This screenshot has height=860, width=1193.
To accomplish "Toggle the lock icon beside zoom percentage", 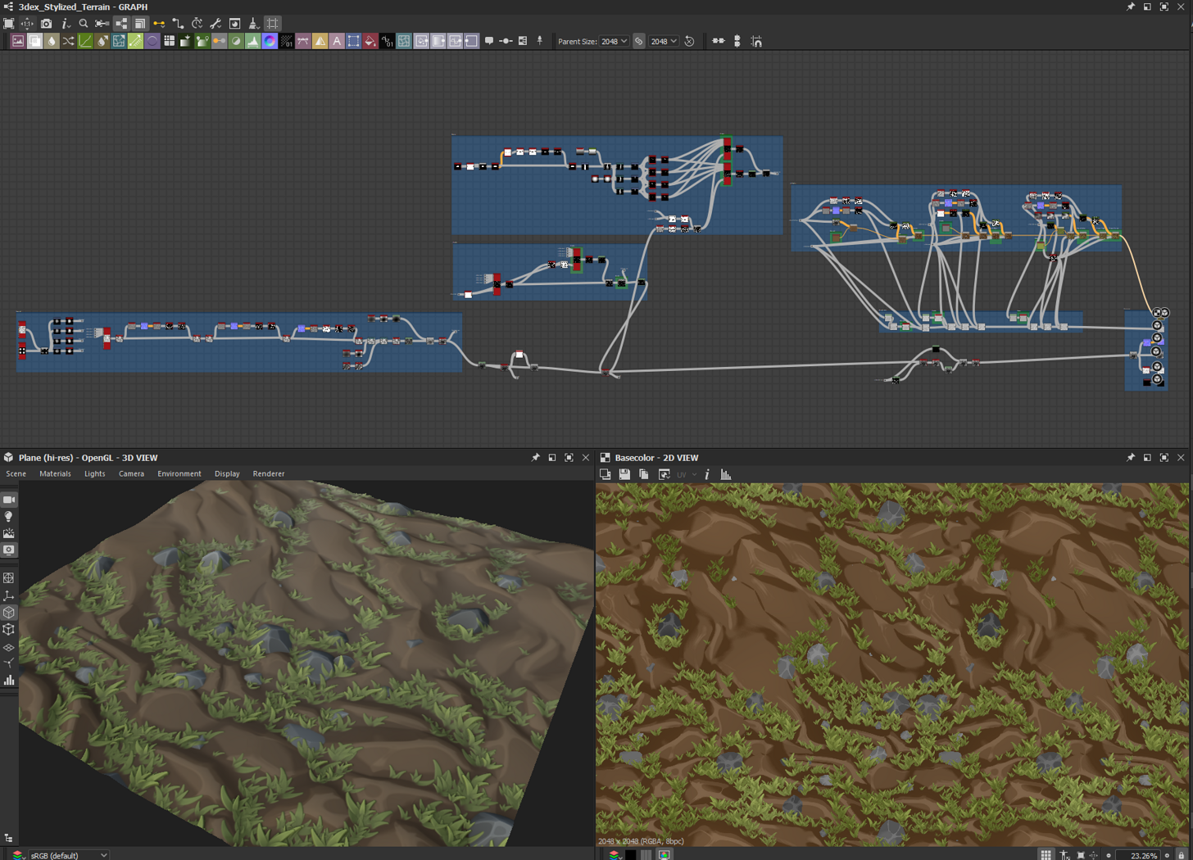I will coord(1181,855).
